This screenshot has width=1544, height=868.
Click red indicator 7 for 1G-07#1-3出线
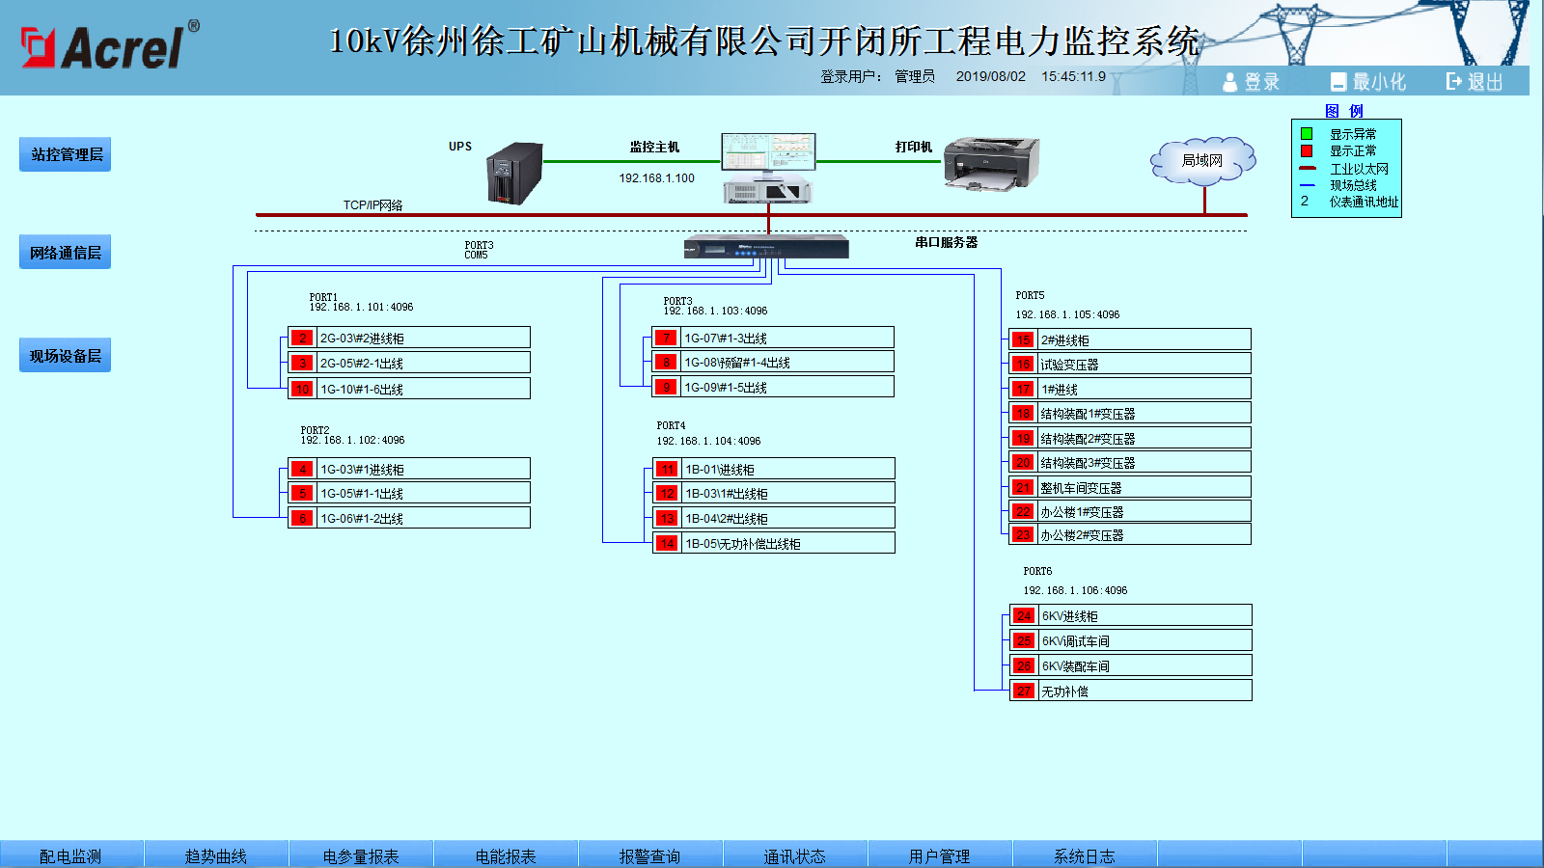[666, 338]
